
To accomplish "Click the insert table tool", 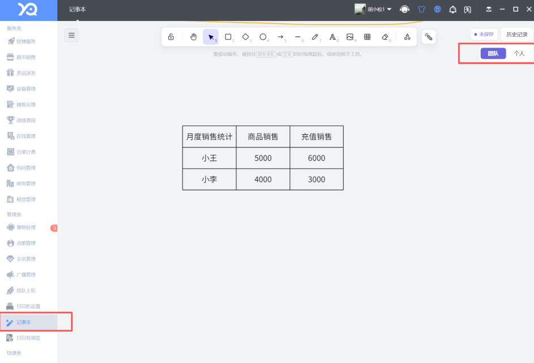I will click(367, 37).
